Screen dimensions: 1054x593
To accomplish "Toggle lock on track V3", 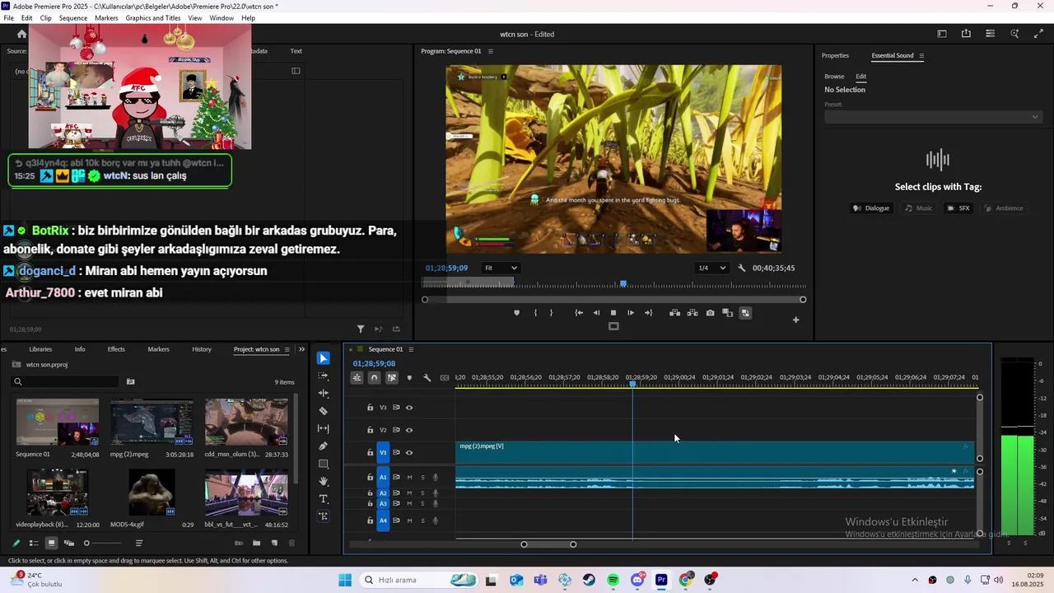I will (x=370, y=408).
